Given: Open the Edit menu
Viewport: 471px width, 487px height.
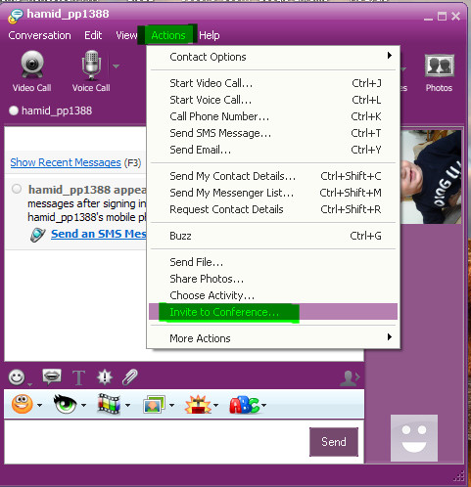Looking at the screenshot, I should click(x=93, y=35).
